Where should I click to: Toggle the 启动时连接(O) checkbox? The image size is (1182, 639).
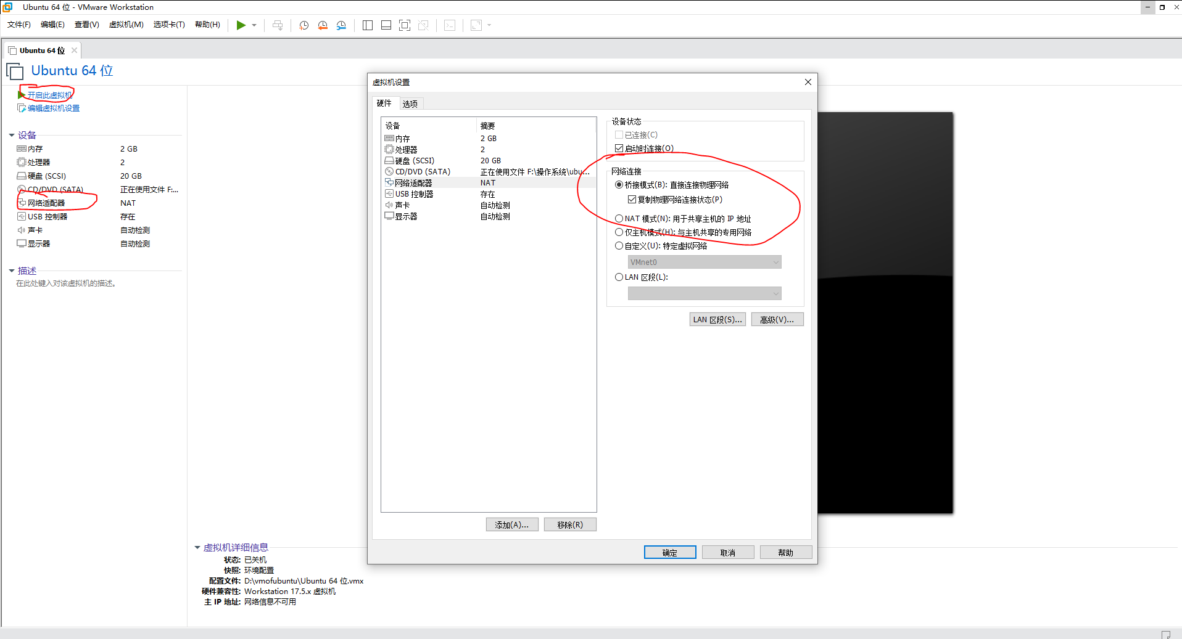pos(619,149)
